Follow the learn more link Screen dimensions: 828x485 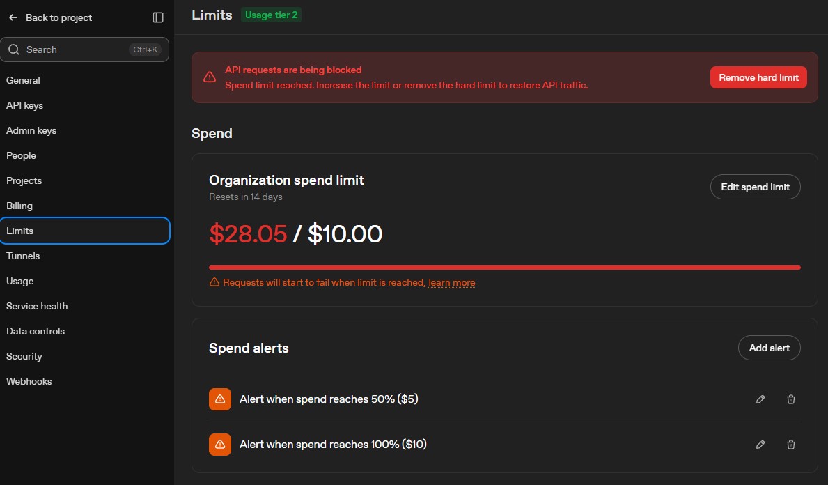(451, 283)
